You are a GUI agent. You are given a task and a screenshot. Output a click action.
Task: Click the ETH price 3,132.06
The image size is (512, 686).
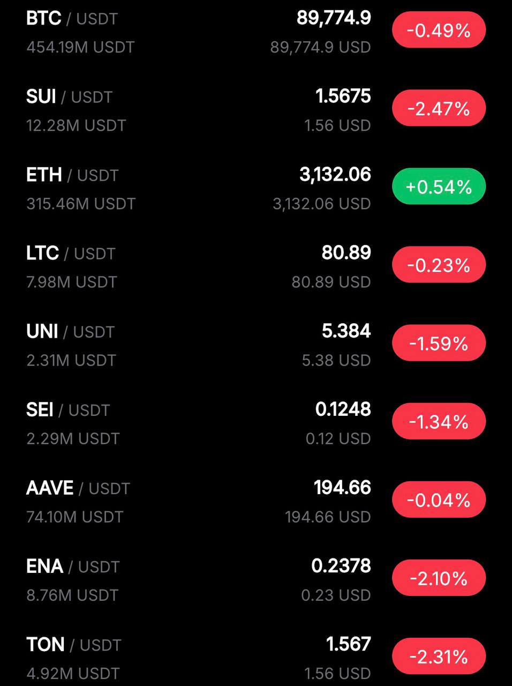[x=335, y=175]
